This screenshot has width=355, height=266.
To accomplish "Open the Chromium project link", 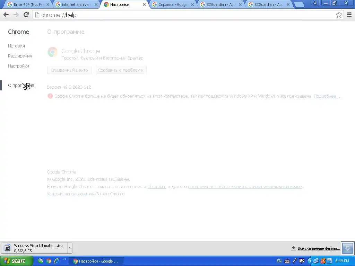I will coord(157,187).
